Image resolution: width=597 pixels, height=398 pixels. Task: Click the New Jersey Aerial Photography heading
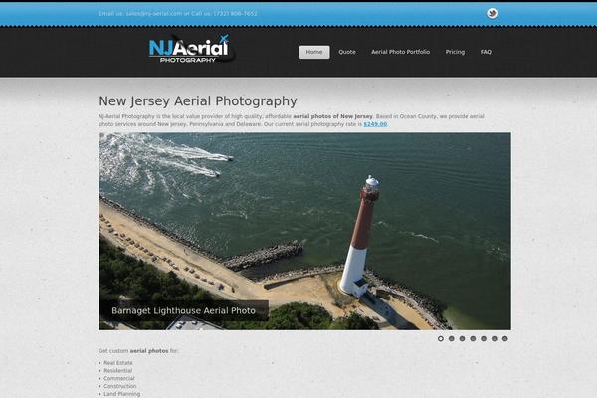click(x=198, y=101)
